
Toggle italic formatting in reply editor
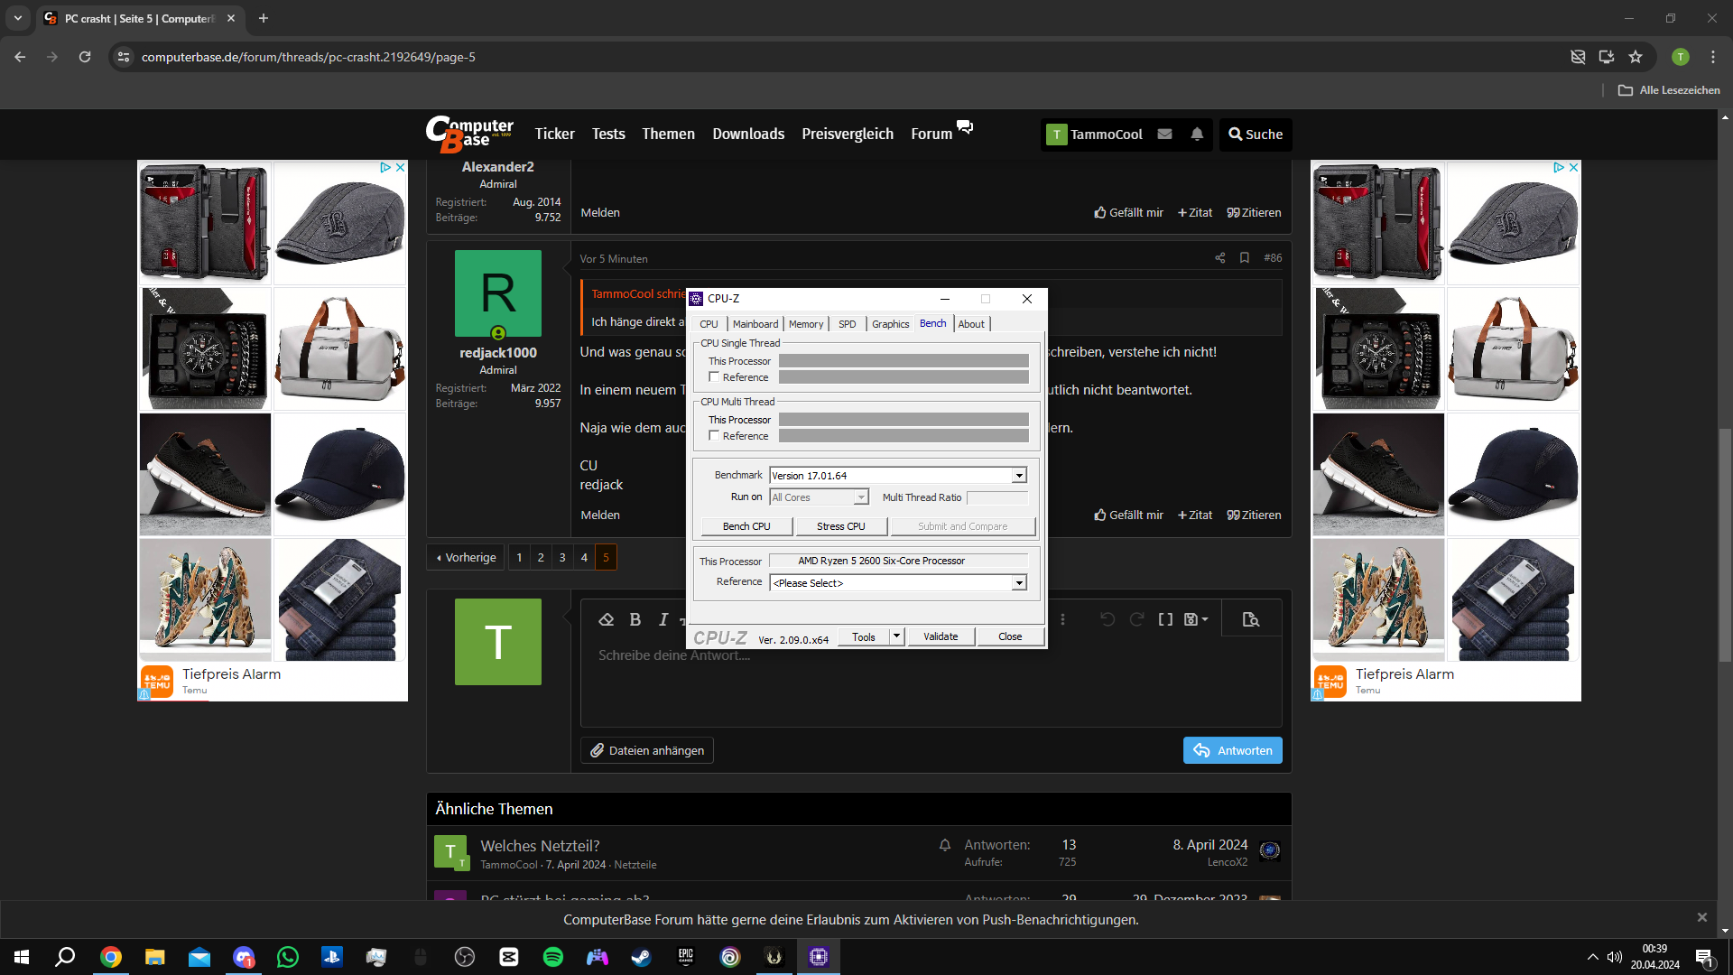pos(663,619)
